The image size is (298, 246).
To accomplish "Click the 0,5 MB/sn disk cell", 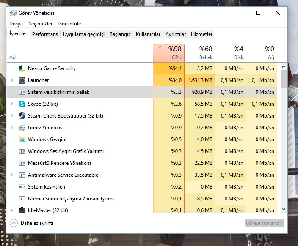I will 231,80.
